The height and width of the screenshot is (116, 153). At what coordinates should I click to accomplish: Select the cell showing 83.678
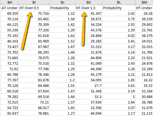[34, 80]
